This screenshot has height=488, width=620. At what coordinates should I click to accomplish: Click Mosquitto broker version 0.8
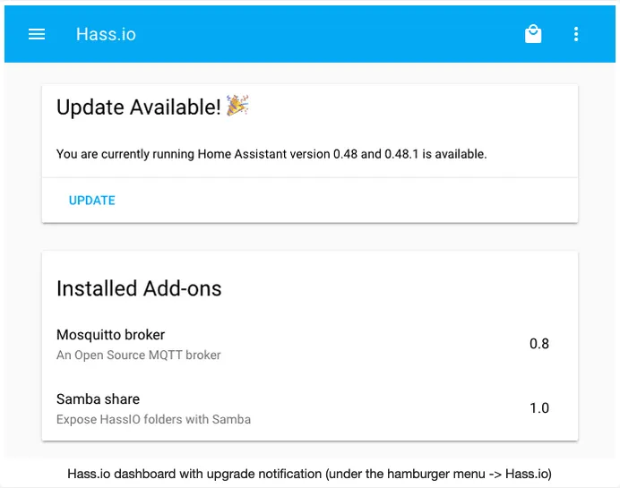[x=539, y=344]
